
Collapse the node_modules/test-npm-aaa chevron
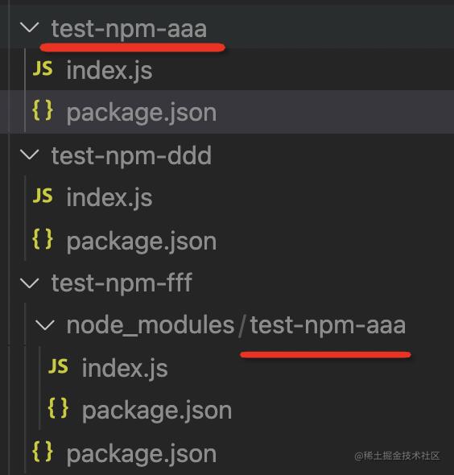pyautogui.click(x=45, y=325)
